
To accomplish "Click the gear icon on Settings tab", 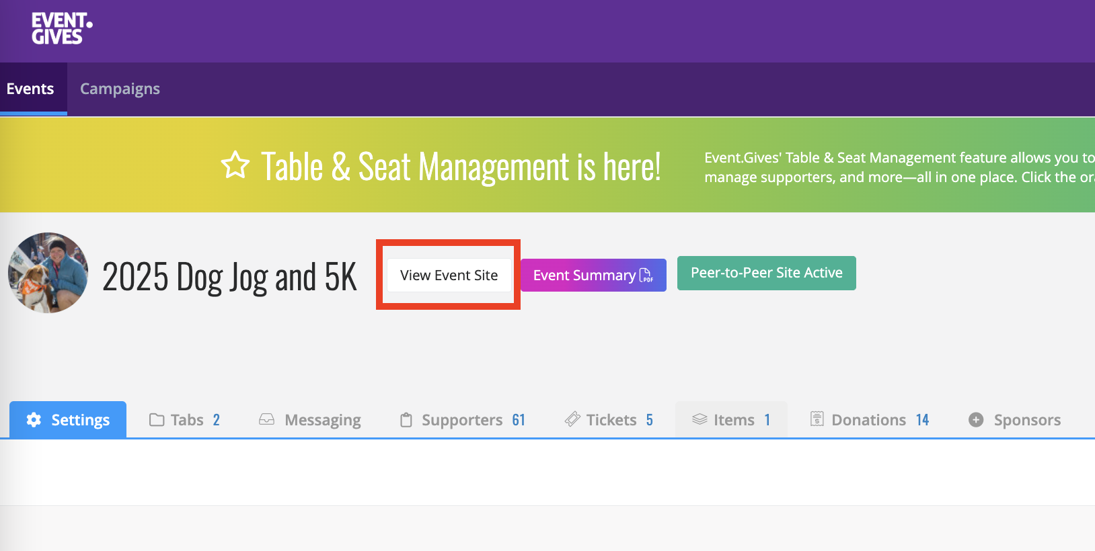I will [34, 420].
